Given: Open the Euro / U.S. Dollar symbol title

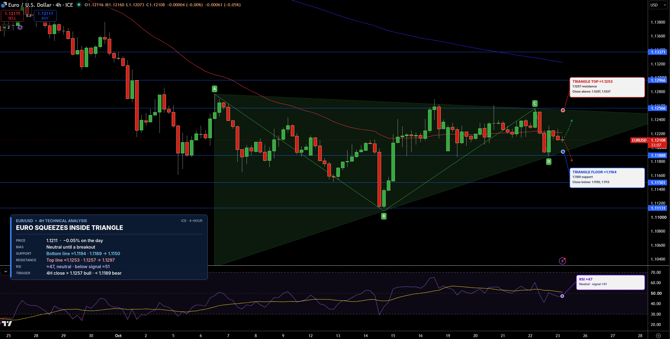Looking at the screenshot, I should [x=41, y=5].
